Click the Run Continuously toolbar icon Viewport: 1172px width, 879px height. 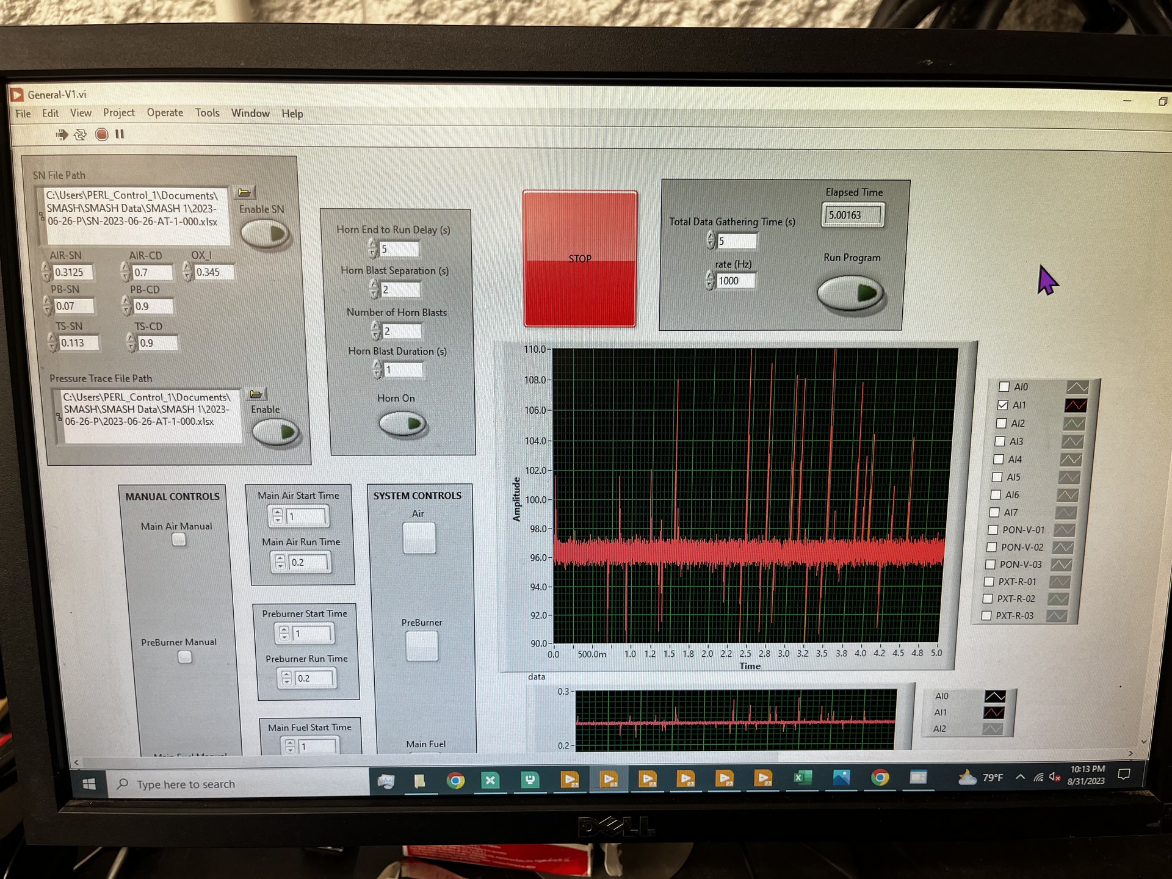81,134
